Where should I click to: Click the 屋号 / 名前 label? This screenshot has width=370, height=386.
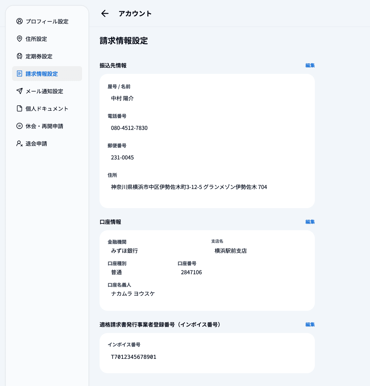pos(119,87)
